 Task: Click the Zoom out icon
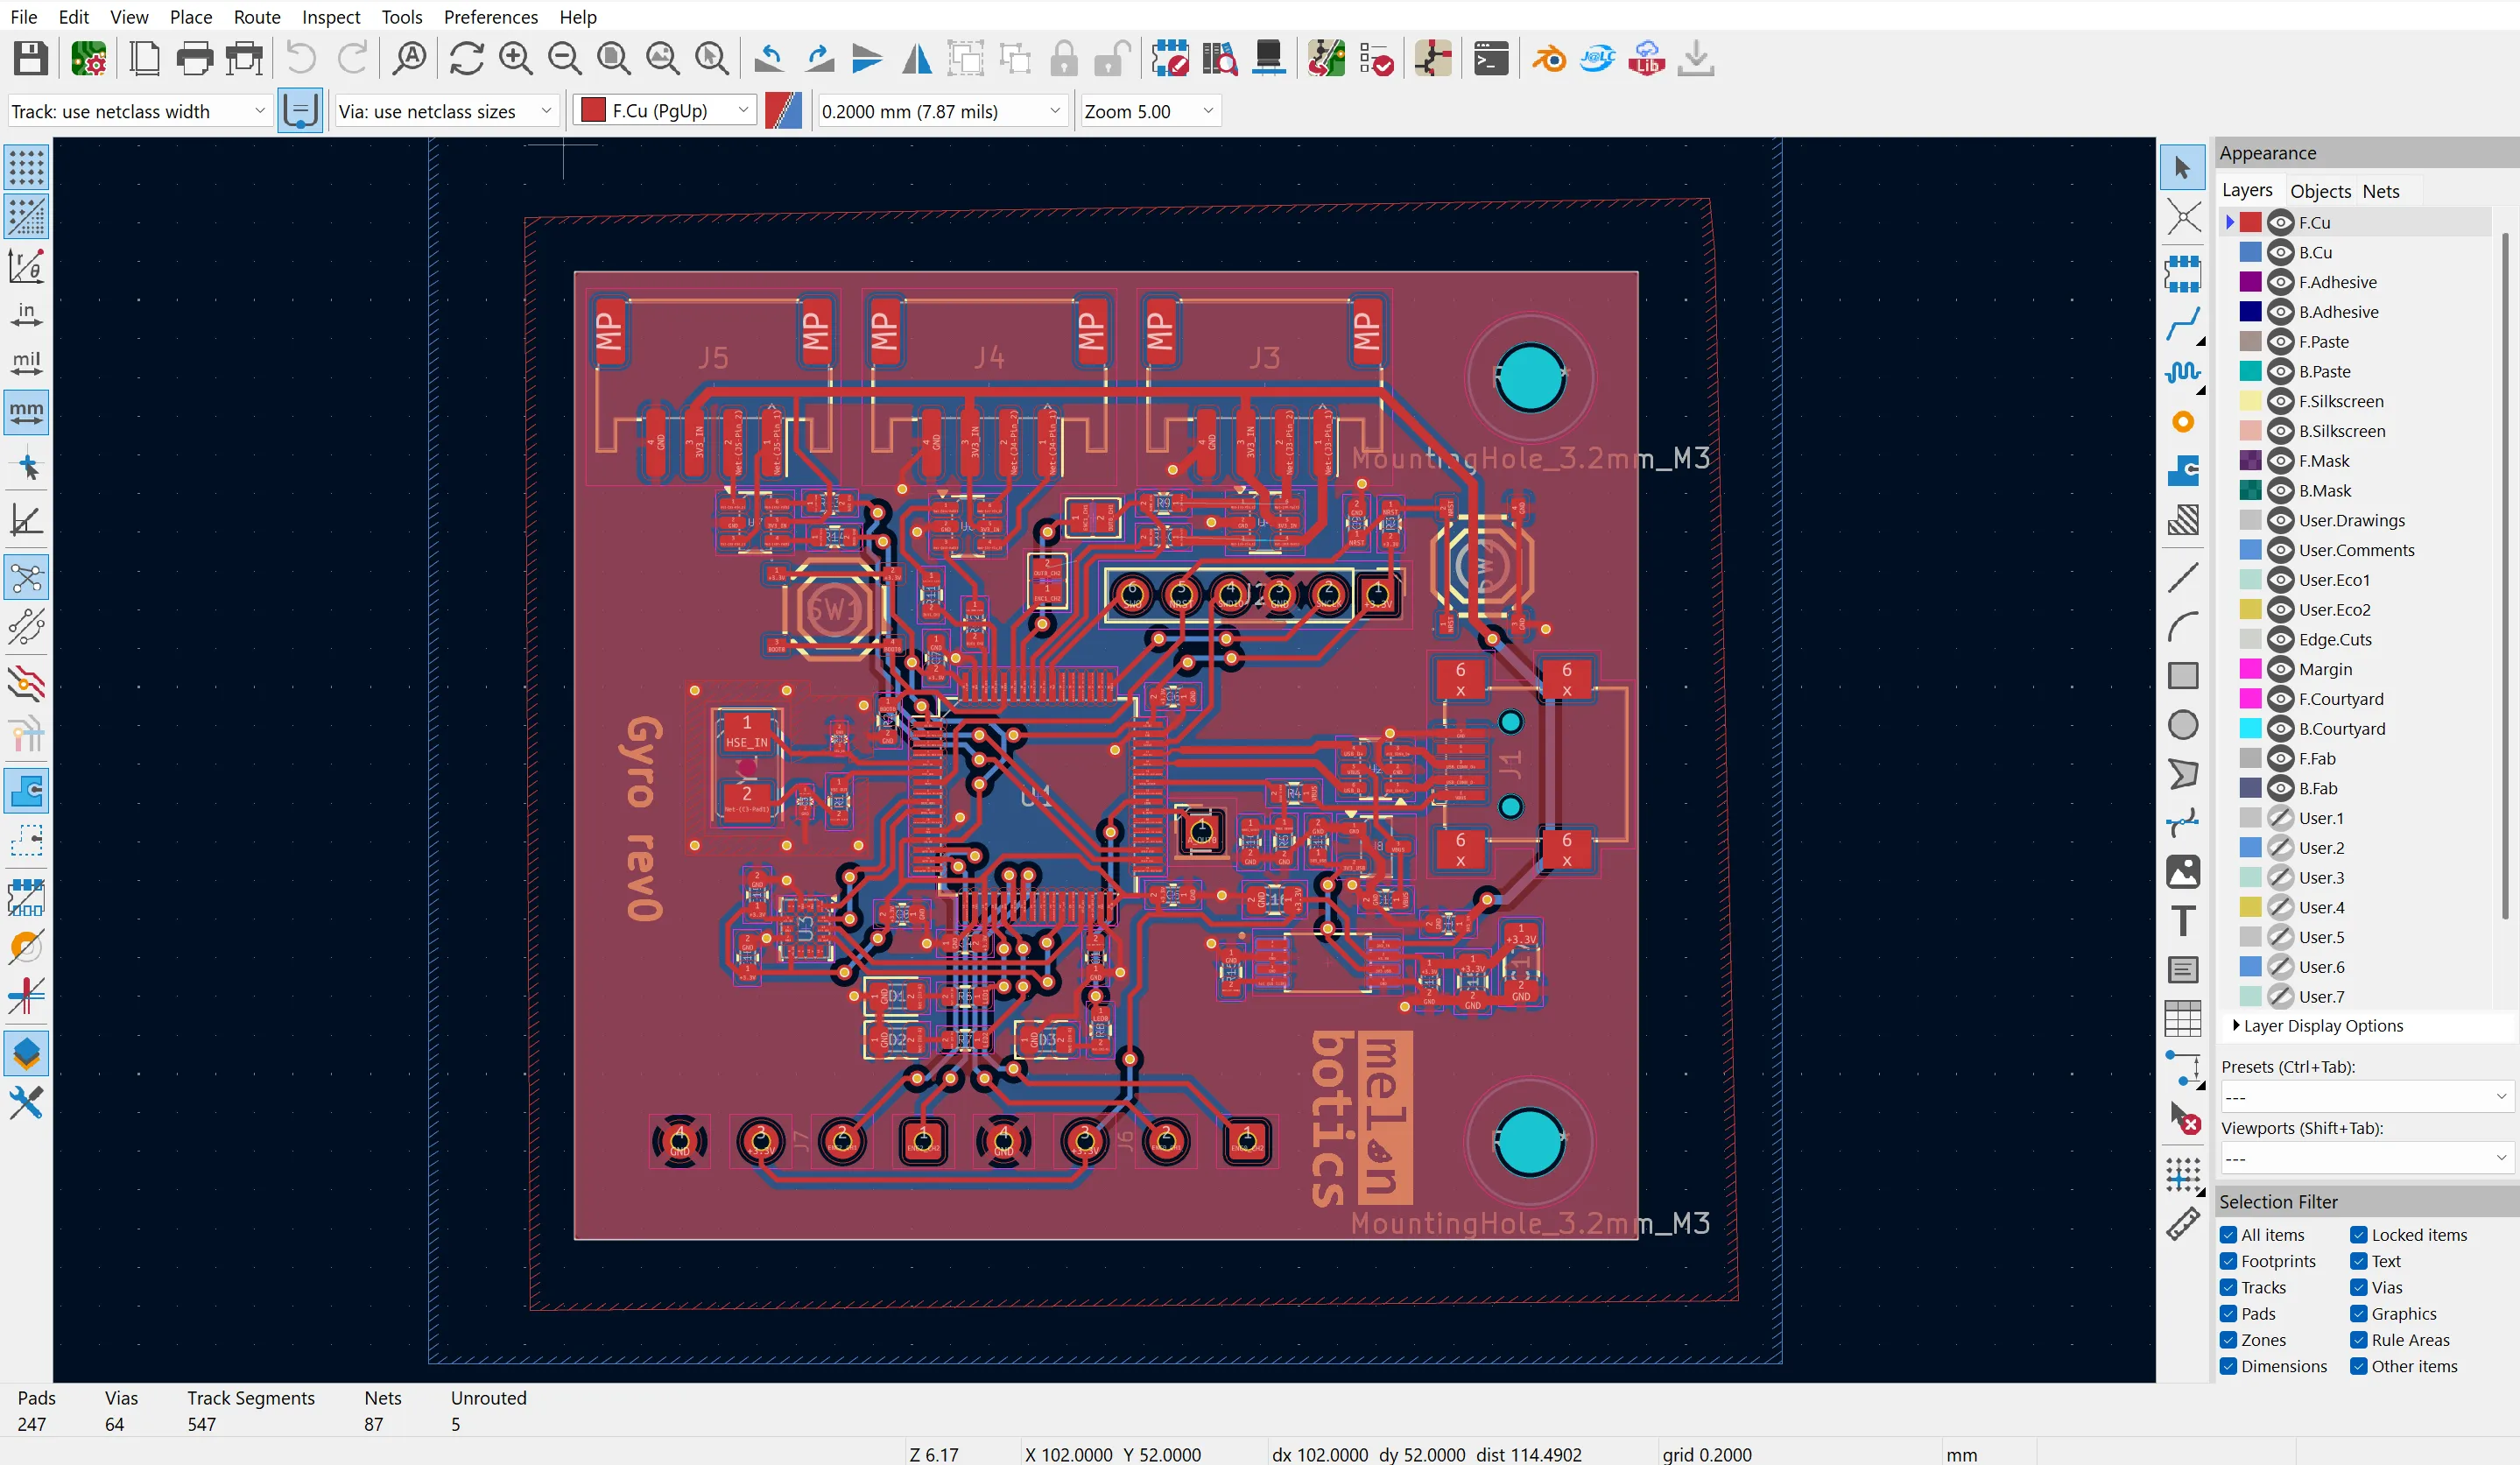pos(565,59)
